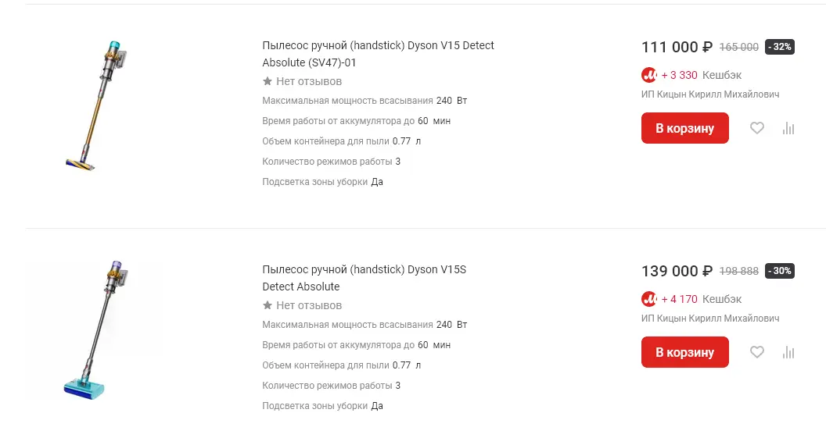Click the -30% discount badge
Viewport: 826px width, 445px height.
tap(779, 271)
